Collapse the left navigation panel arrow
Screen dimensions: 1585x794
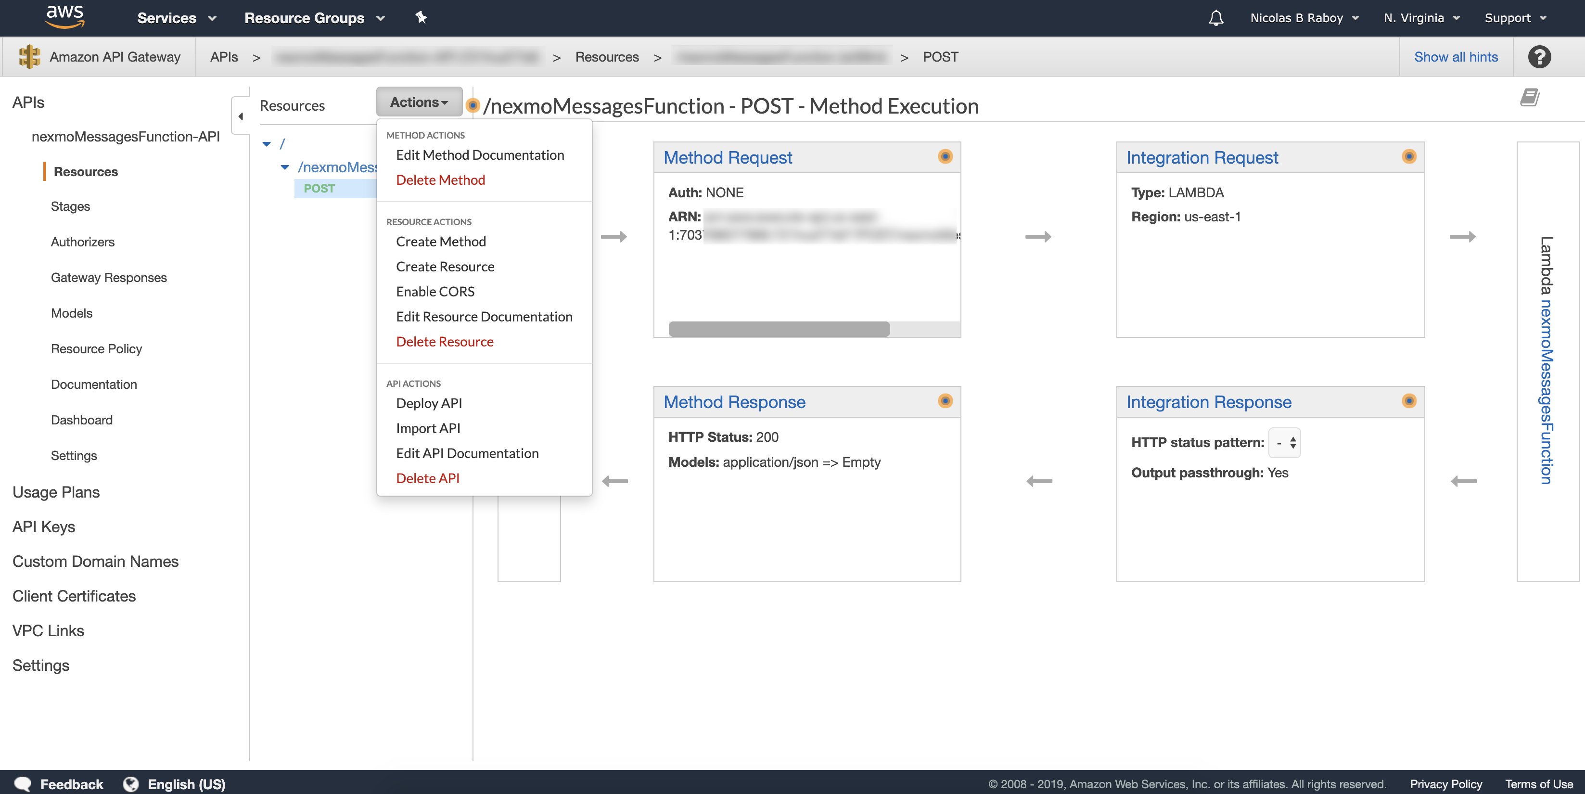click(241, 115)
